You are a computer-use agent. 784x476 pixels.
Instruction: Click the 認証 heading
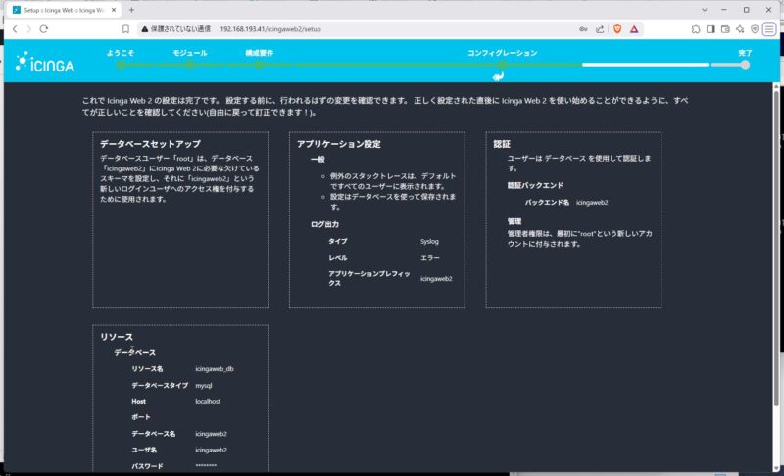click(502, 144)
